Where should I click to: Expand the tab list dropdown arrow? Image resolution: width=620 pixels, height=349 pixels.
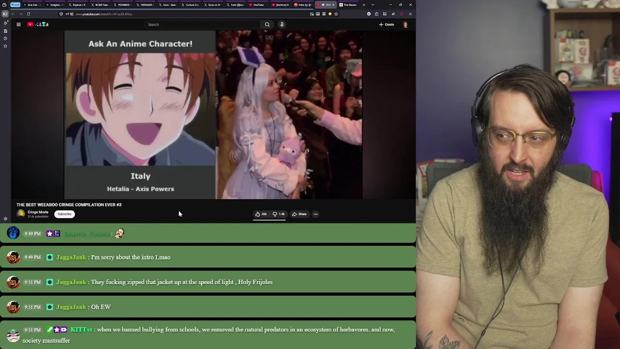tap(372, 5)
